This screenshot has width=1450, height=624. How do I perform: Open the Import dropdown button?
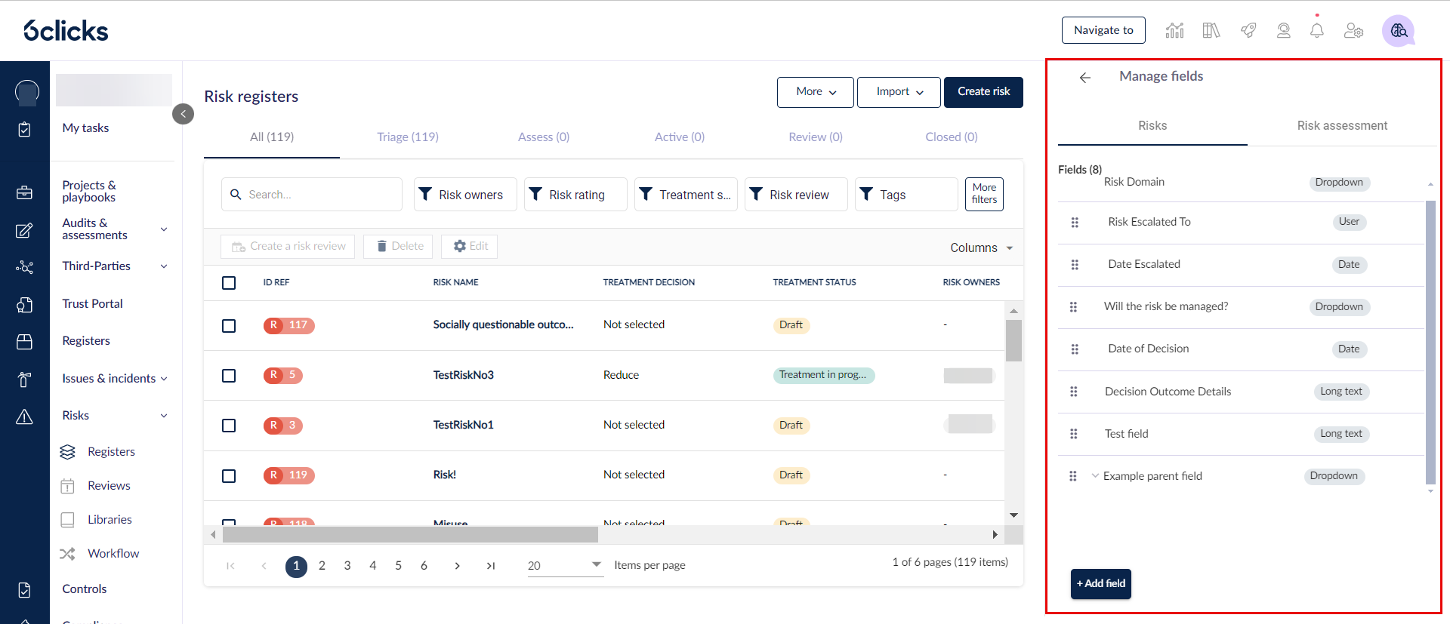(899, 92)
